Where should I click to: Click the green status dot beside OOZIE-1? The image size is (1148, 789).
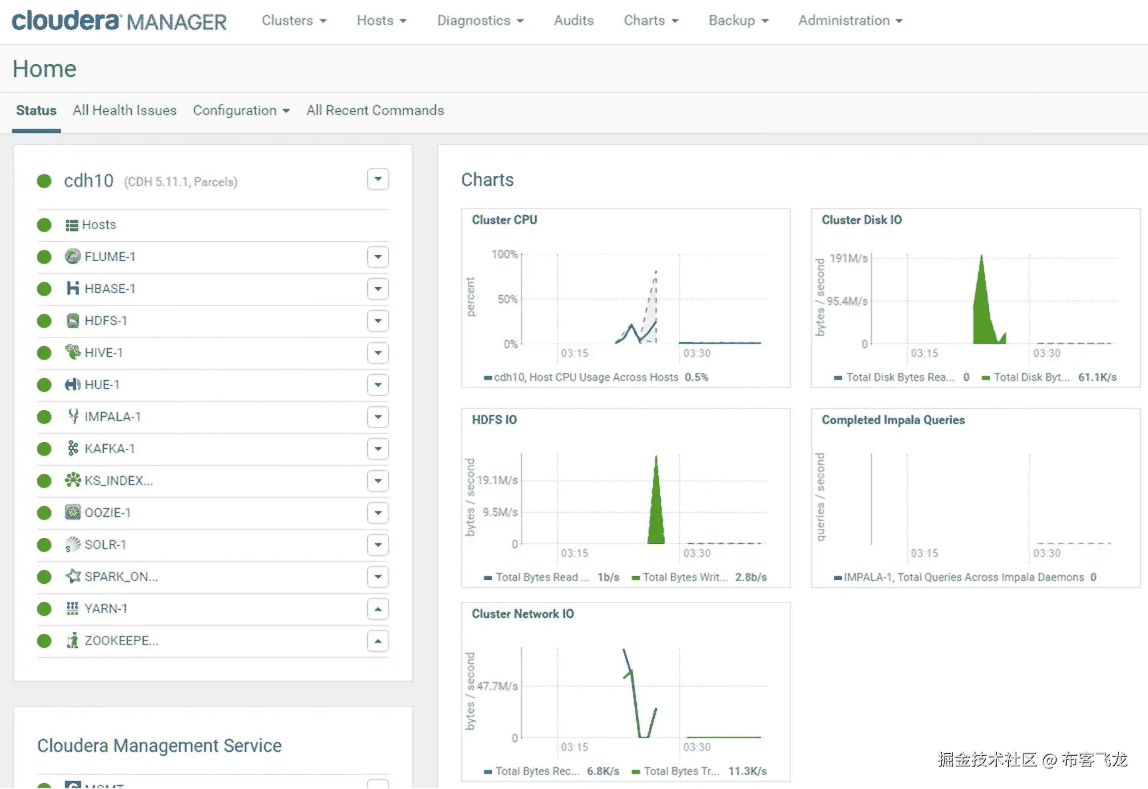pyautogui.click(x=45, y=513)
